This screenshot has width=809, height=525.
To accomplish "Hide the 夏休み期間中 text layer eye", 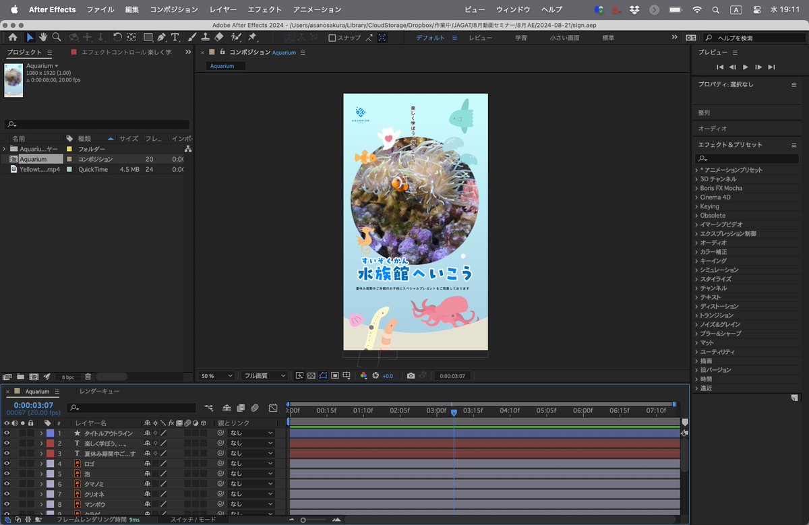I will point(7,454).
